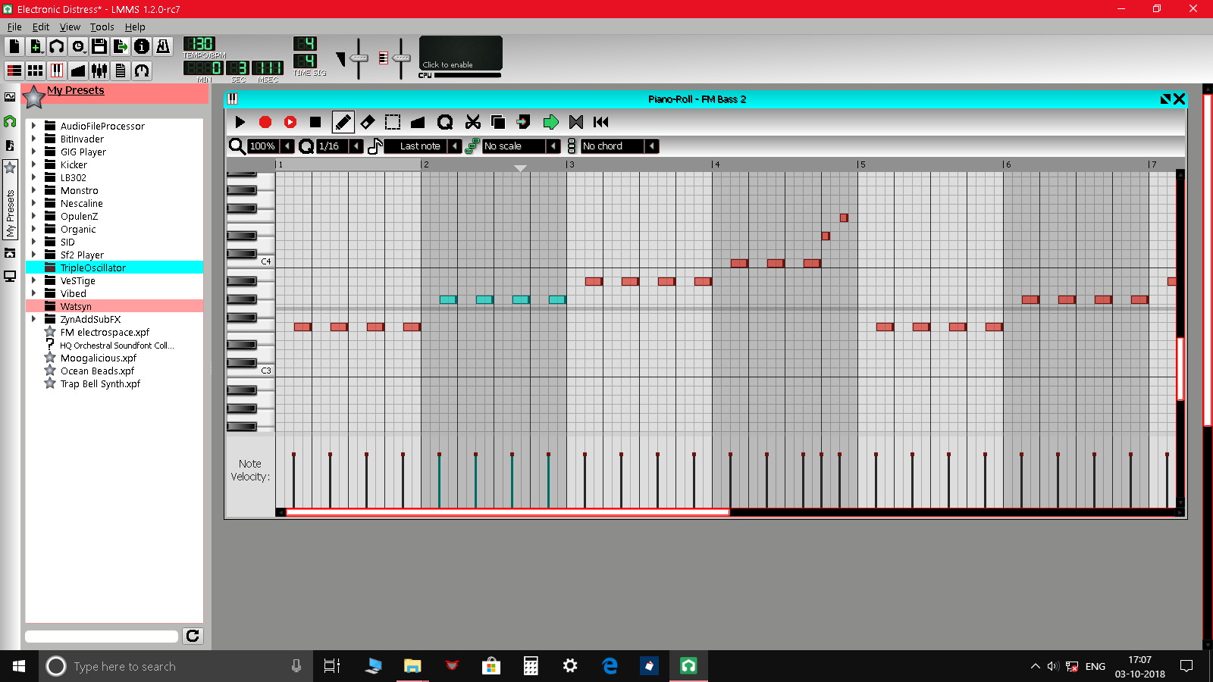The height and width of the screenshot is (682, 1213).
Task: Stop playback in the Piano Roll
Action: (x=315, y=121)
